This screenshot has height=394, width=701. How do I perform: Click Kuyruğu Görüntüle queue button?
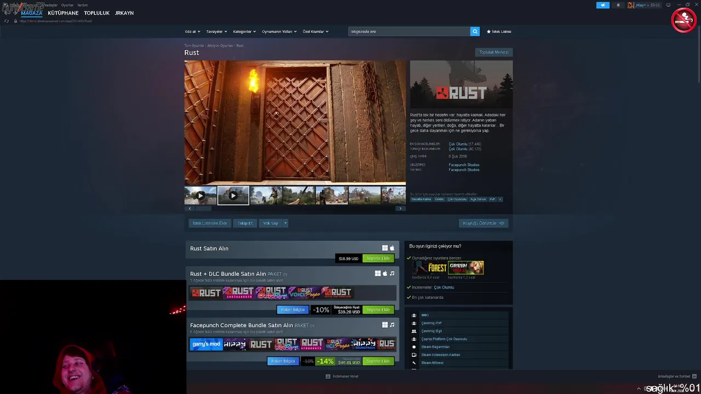[484, 223]
